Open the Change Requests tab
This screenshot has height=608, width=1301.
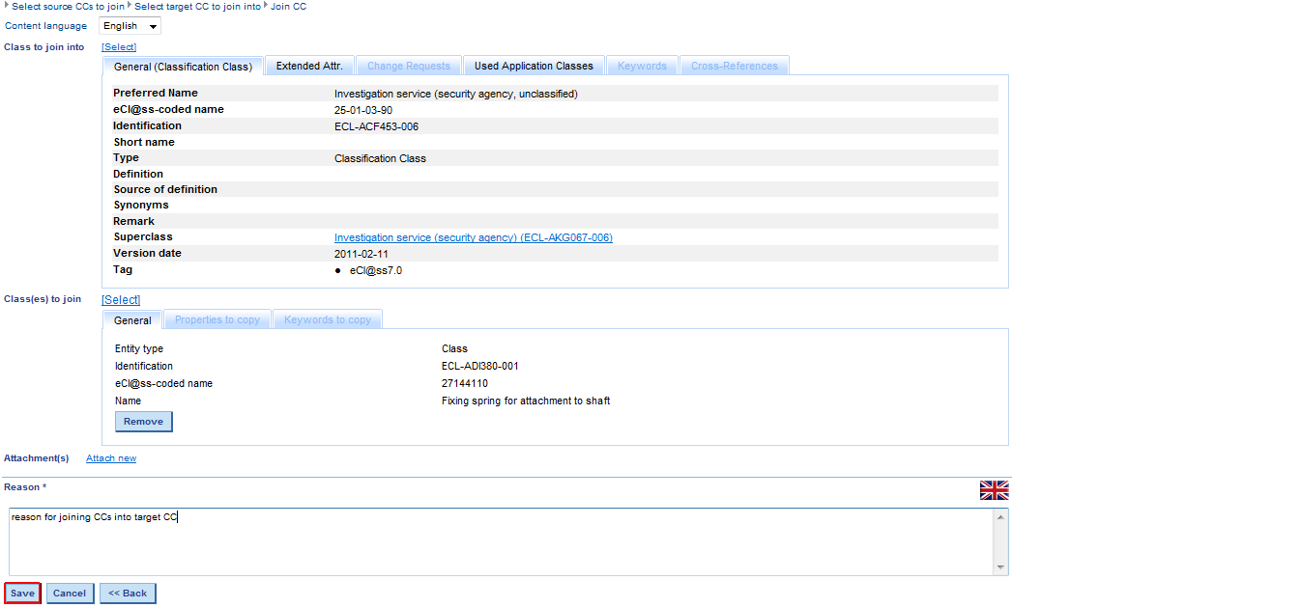(408, 66)
